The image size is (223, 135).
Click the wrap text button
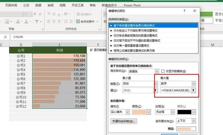84,14
